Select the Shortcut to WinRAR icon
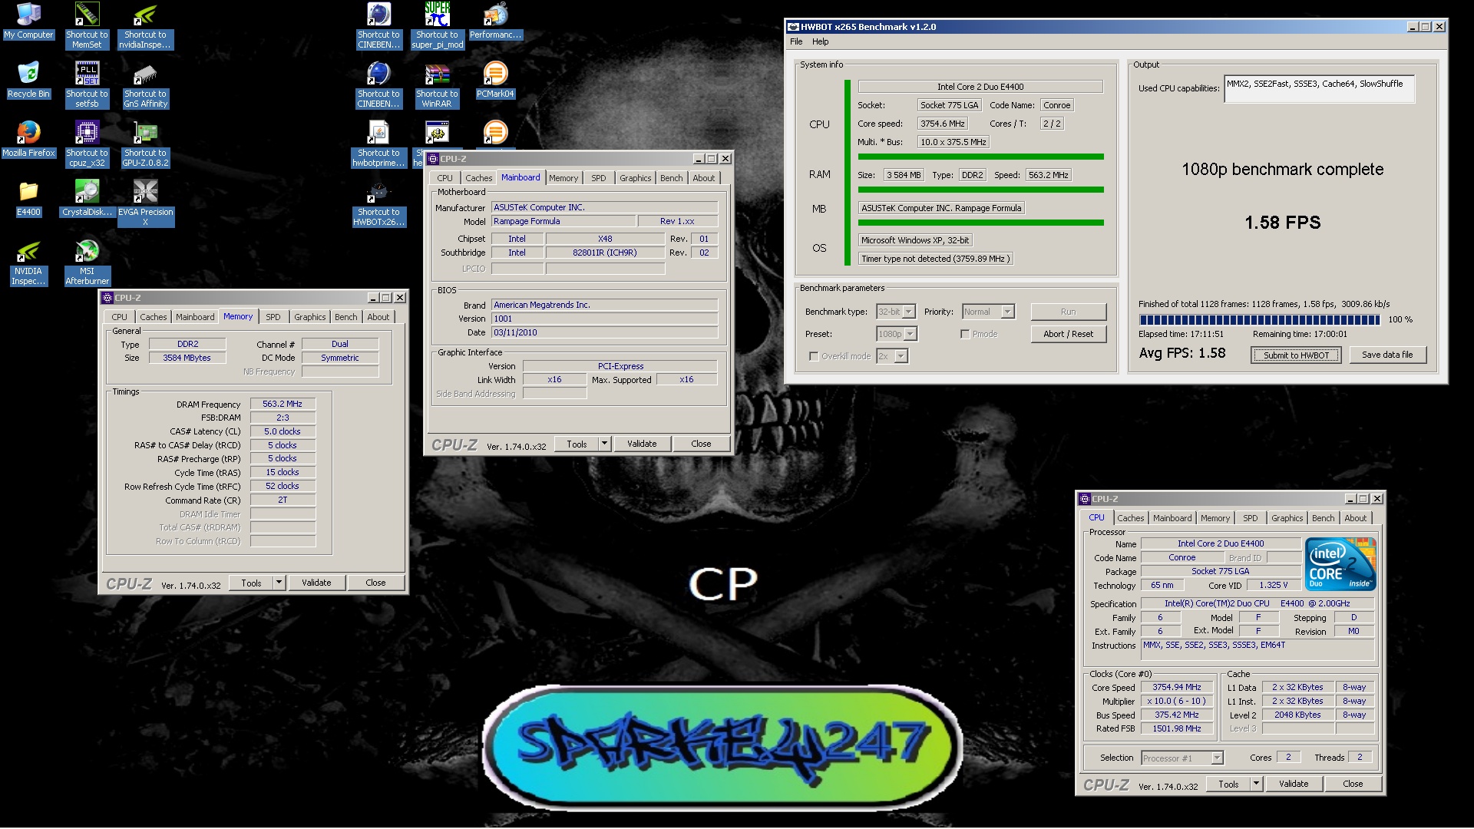The image size is (1474, 829). 437,85
